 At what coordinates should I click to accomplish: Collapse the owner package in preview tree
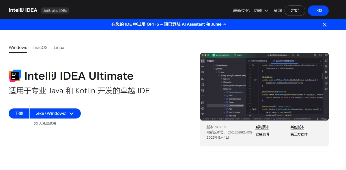tap(222, 89)
